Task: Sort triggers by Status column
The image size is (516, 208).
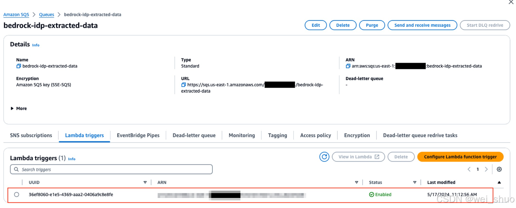Action: (x=415, y=182)
